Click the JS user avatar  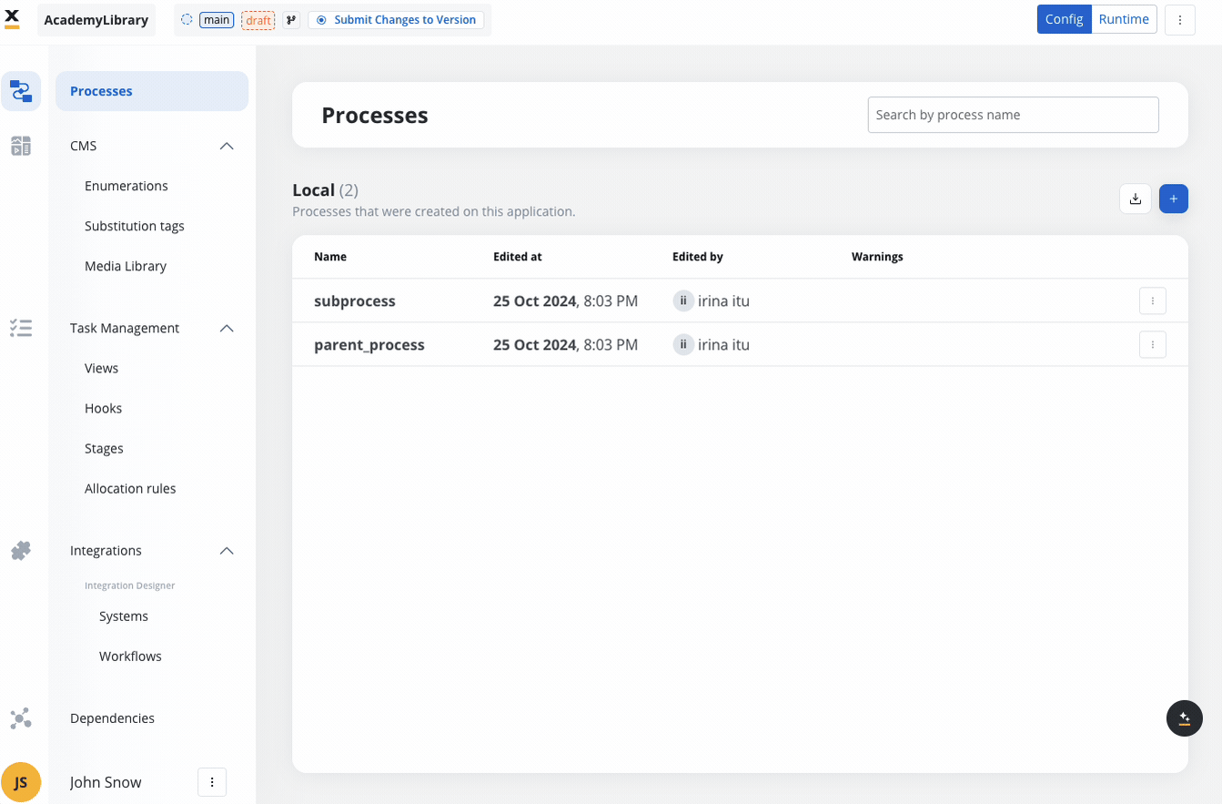click(x=21, y=782)
